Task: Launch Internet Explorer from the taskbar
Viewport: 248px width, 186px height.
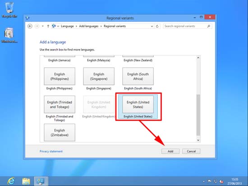Action: pos(11,181)
